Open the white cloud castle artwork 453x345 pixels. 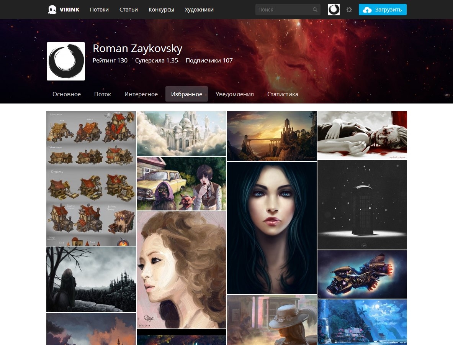(x=182, y=134)
